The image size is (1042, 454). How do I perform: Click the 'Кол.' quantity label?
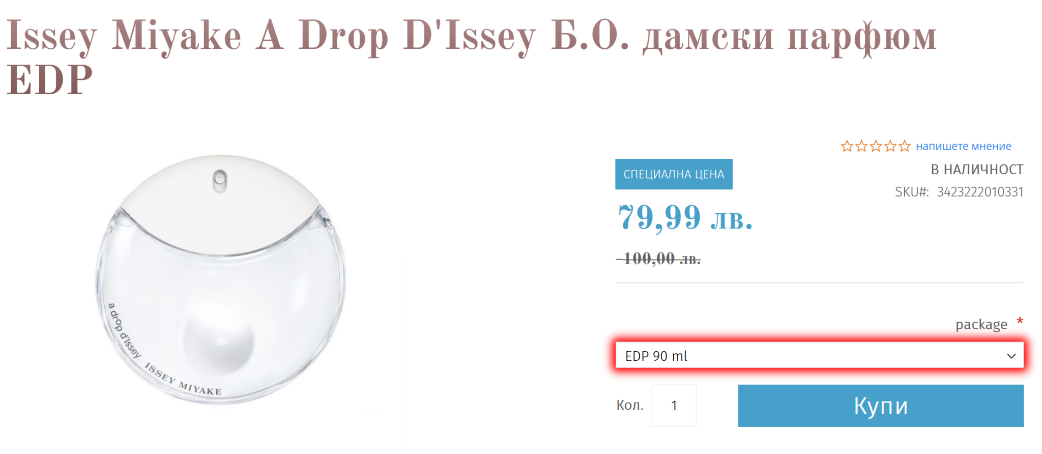[630, 405]
